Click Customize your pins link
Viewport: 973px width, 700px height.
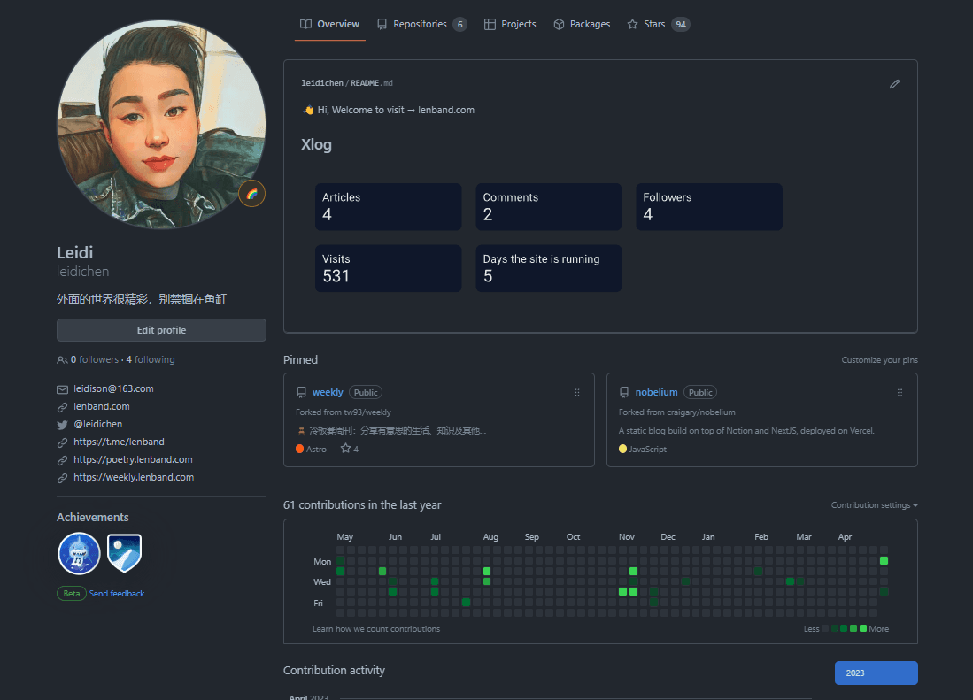[x=879, y=360]
